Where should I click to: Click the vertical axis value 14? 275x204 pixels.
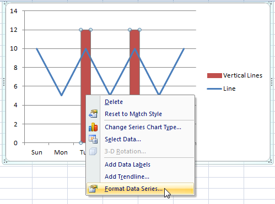[x=14, y=11]
